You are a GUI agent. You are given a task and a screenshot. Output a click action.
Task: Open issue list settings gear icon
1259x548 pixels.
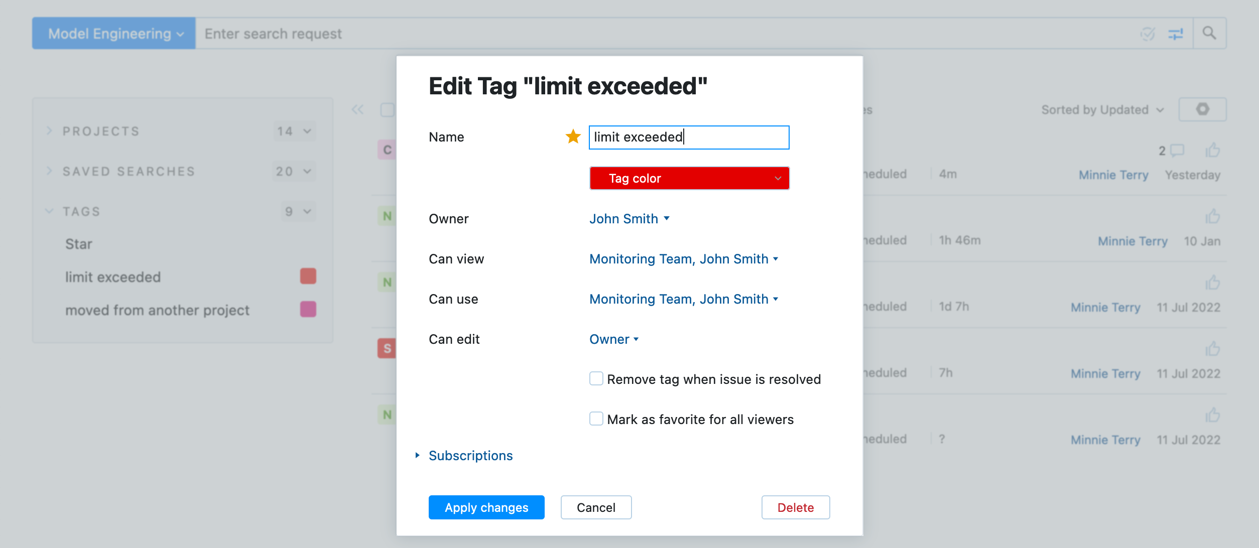1203,109
